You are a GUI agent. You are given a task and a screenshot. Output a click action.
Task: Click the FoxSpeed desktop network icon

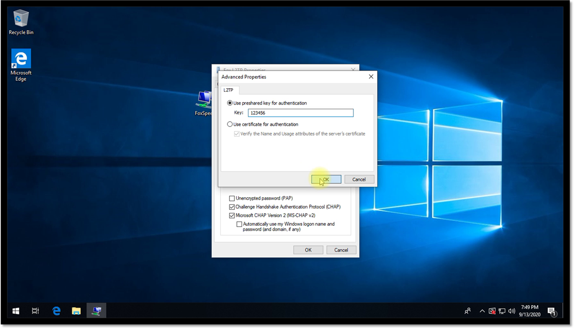tap(204, 103)
